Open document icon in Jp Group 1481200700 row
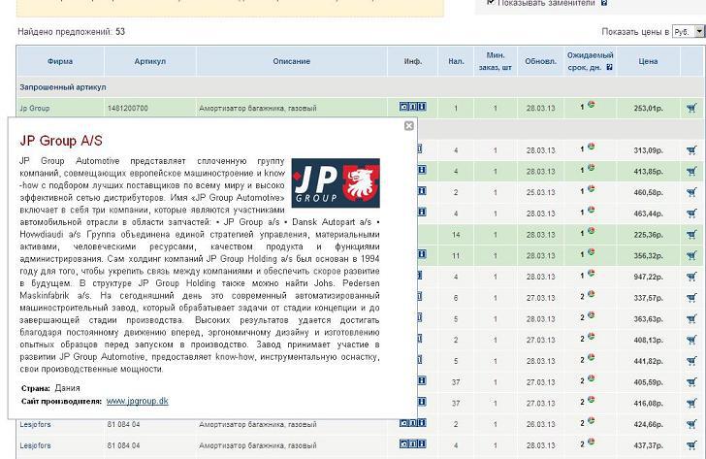The width and height of the screenshot is (706, 459). [413, 107]
